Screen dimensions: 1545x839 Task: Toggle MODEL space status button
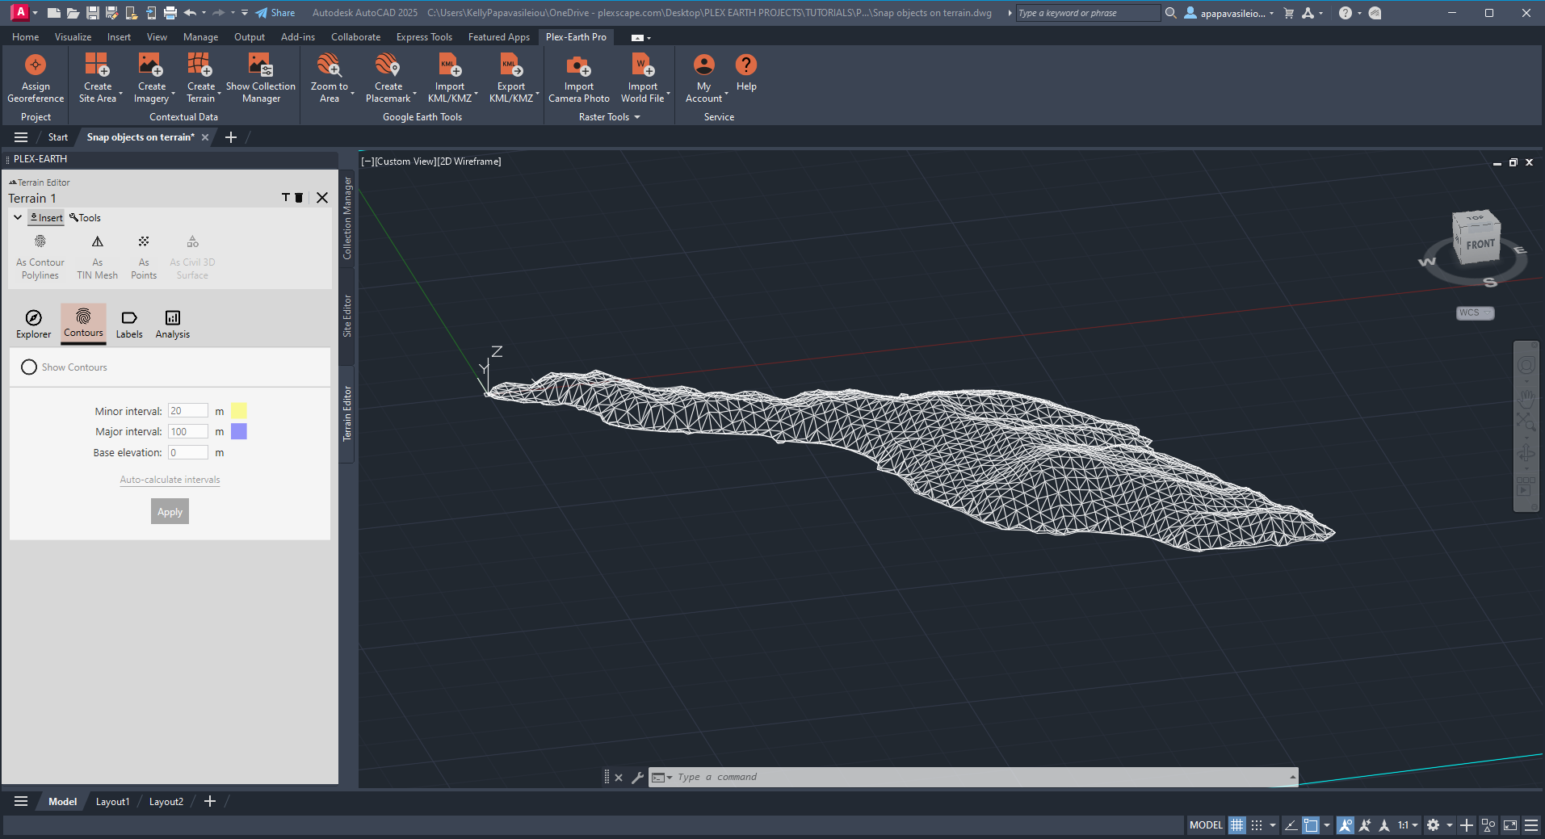[x=1206, y=825]
